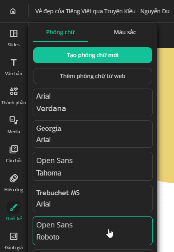Open the Câu hỏi question panel

[14, 149]
